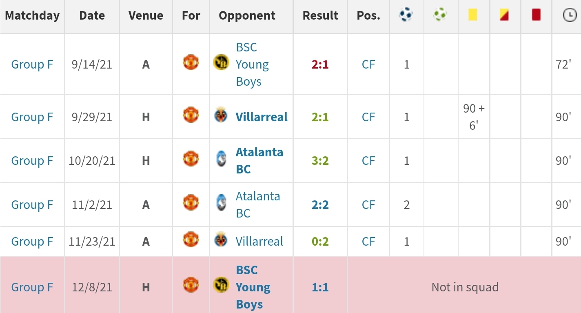Click the green assists ball header icon
The width and height of the screenshot is (581, 313).
point(440,16)
